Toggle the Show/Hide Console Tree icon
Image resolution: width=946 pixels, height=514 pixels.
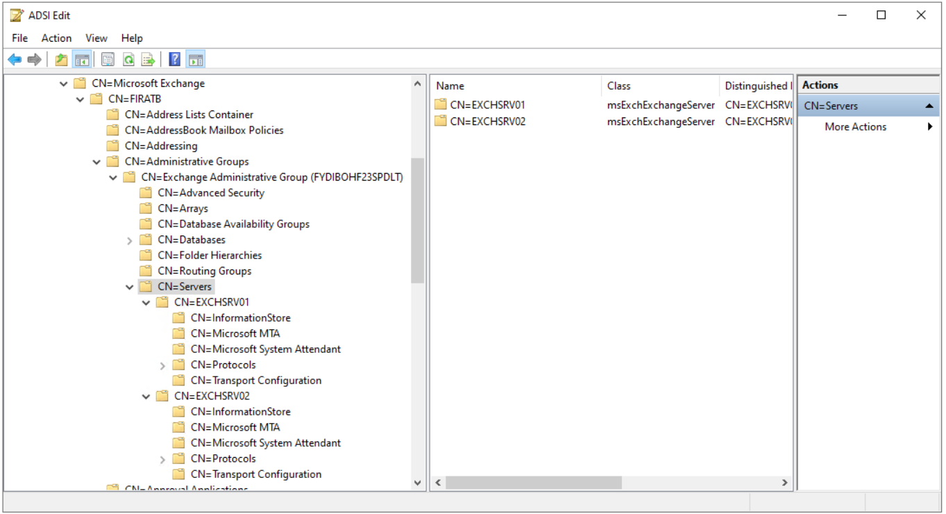pos(81,60)
